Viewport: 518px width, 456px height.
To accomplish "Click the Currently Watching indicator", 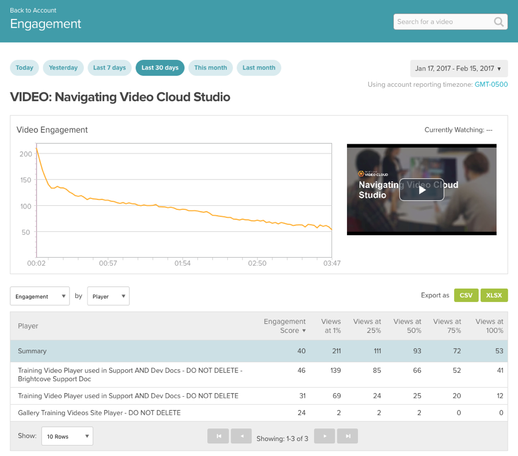I will (459, 130).
